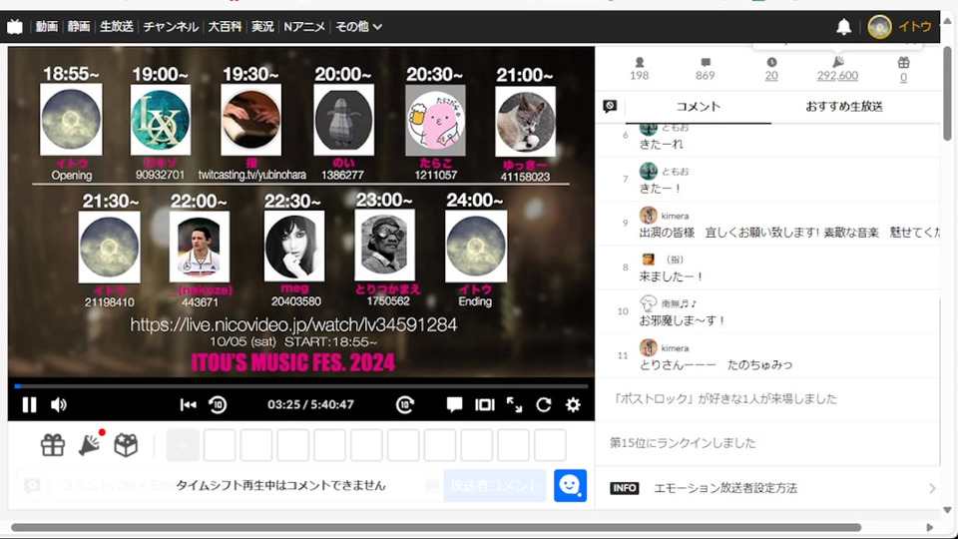
Task: Click the first empty item slot after plus
Action: click(x=220, y=445)
